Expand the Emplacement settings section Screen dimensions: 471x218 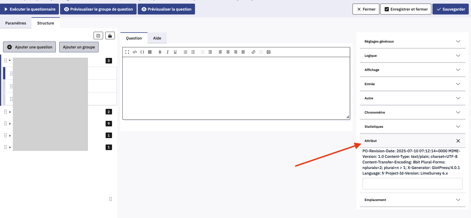412,200
